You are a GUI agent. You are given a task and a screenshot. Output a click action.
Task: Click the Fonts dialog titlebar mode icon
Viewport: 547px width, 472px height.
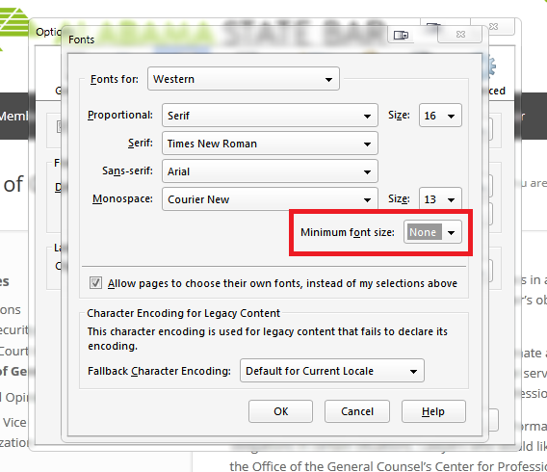click(x=401, y=35)
